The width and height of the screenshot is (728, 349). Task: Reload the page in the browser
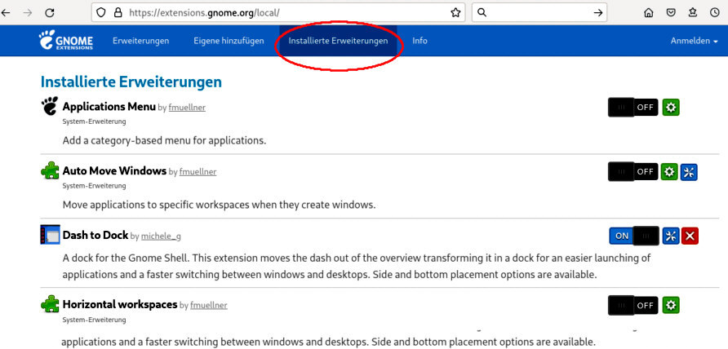coord(50,13)
